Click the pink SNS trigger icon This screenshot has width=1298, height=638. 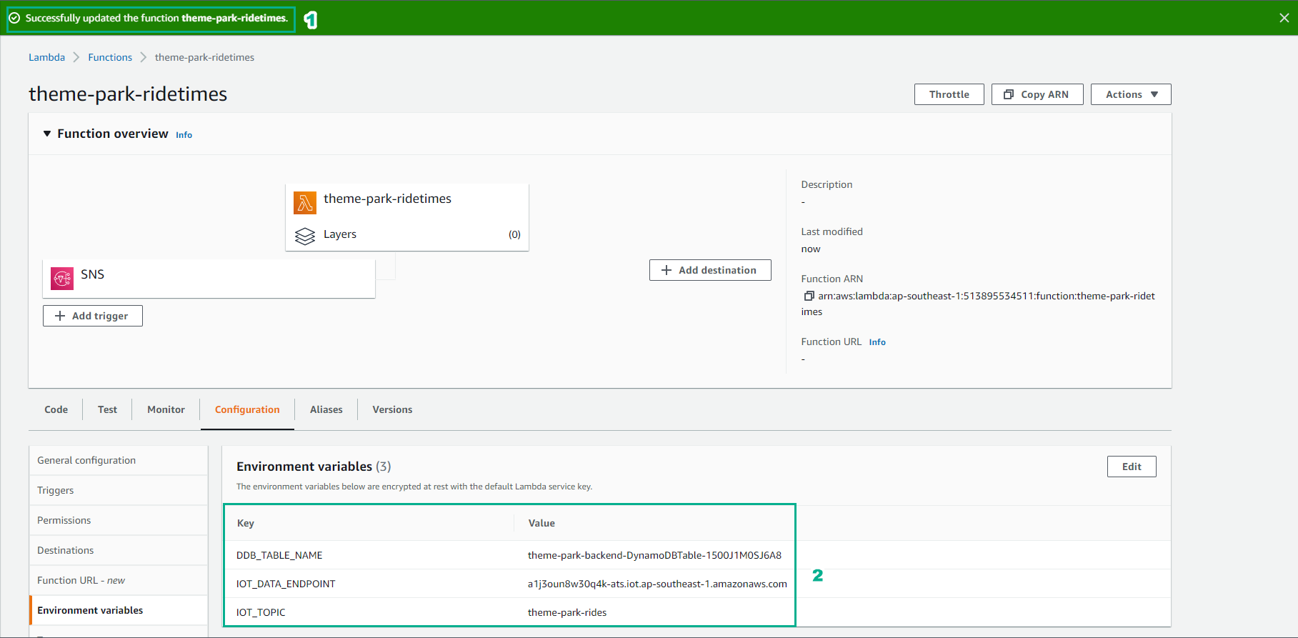[62, 278]
